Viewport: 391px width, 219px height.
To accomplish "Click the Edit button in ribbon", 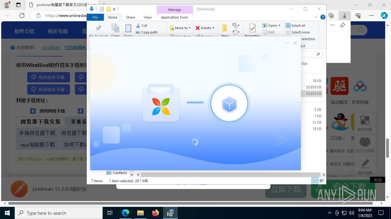I will (269, 32).
